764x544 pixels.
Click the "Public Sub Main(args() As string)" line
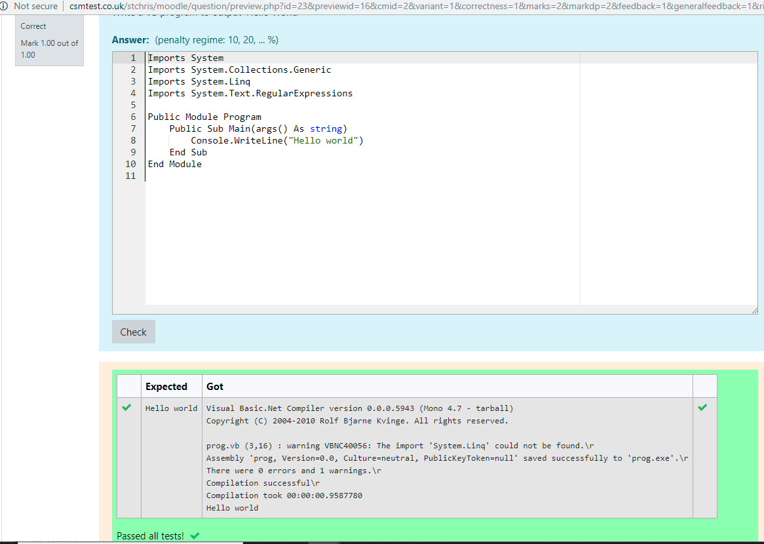[258, 128]
